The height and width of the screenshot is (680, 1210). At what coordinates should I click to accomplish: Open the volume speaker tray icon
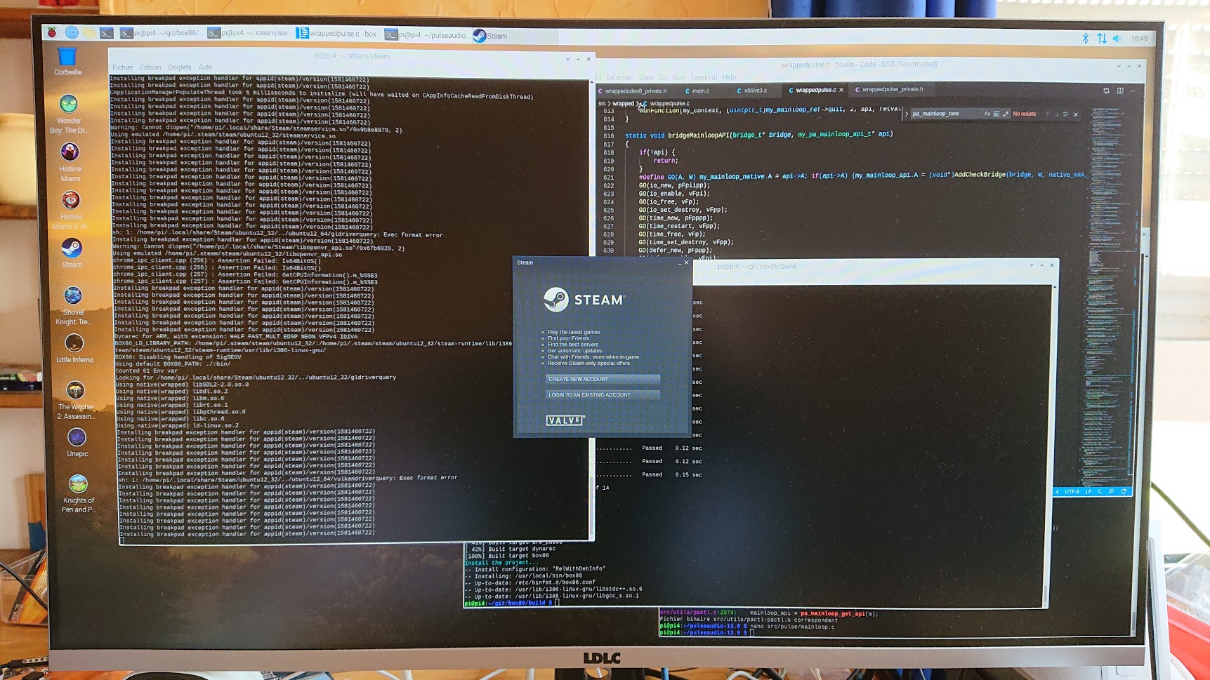point(1117,39)
